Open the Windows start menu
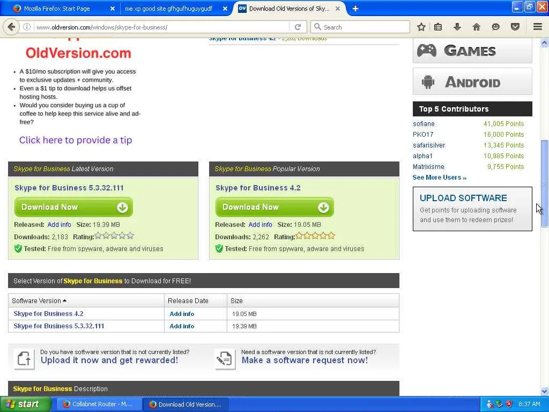 [25, 404]
